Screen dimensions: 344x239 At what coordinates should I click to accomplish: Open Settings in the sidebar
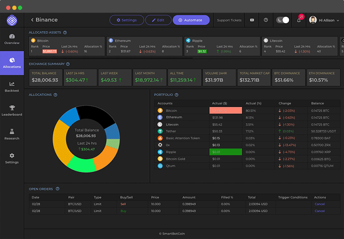pos(12,159)
